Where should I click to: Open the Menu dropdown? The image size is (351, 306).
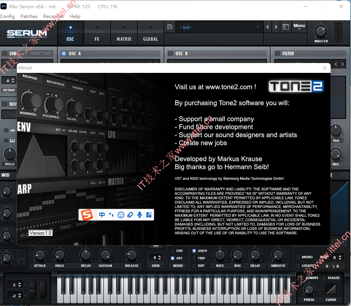[x=299, y=27]
